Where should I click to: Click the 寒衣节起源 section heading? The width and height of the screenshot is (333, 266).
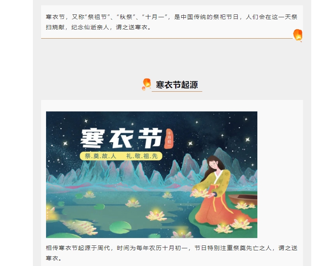click(177, 85)
